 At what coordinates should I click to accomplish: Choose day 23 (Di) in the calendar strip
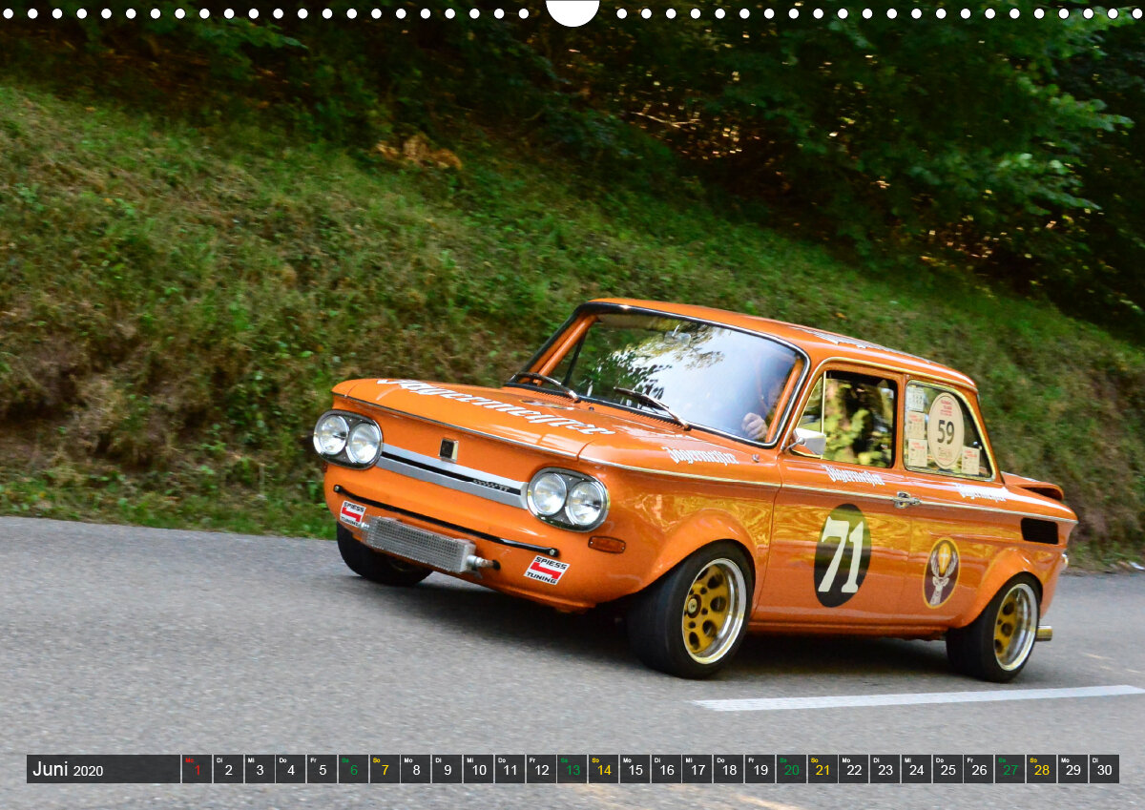click(885, 769)
